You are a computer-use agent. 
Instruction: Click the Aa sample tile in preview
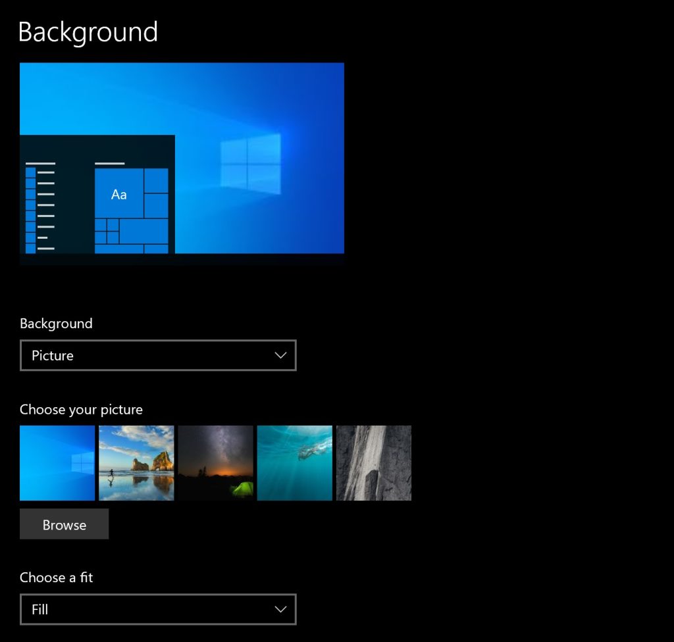tap(118, 194)
